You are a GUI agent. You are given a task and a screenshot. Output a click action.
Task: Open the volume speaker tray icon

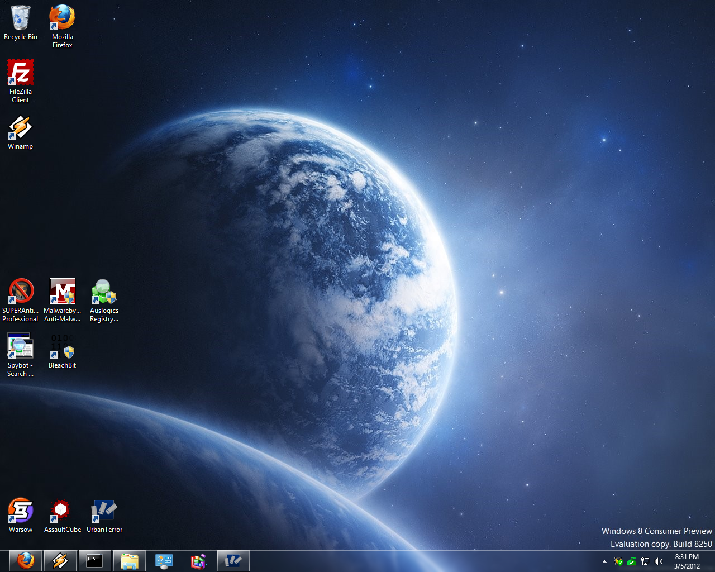(659, 561)
